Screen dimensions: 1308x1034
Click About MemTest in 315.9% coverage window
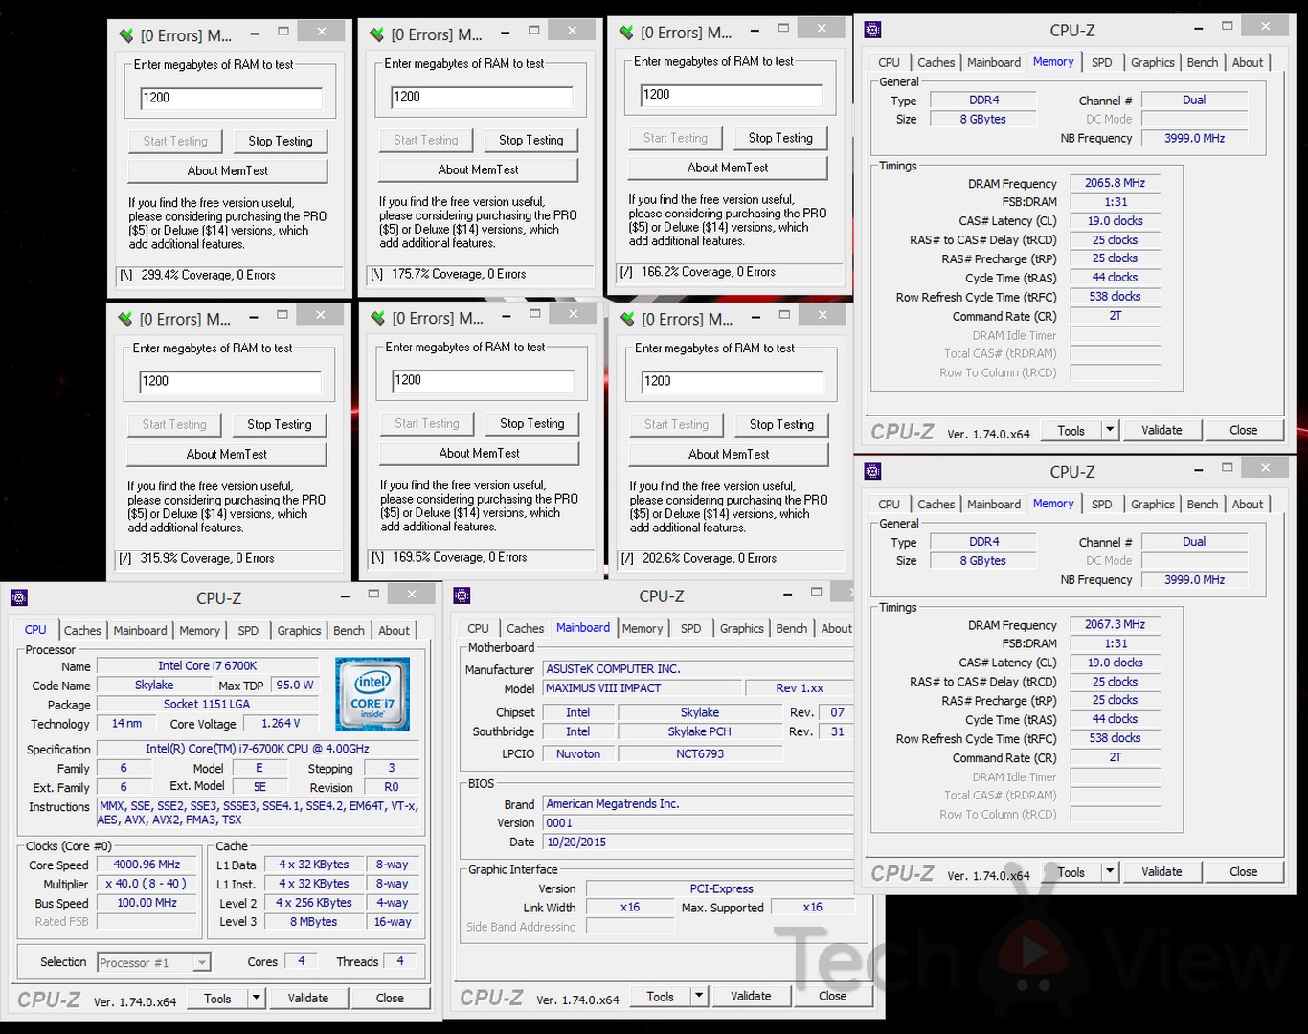tap(227, 454)
